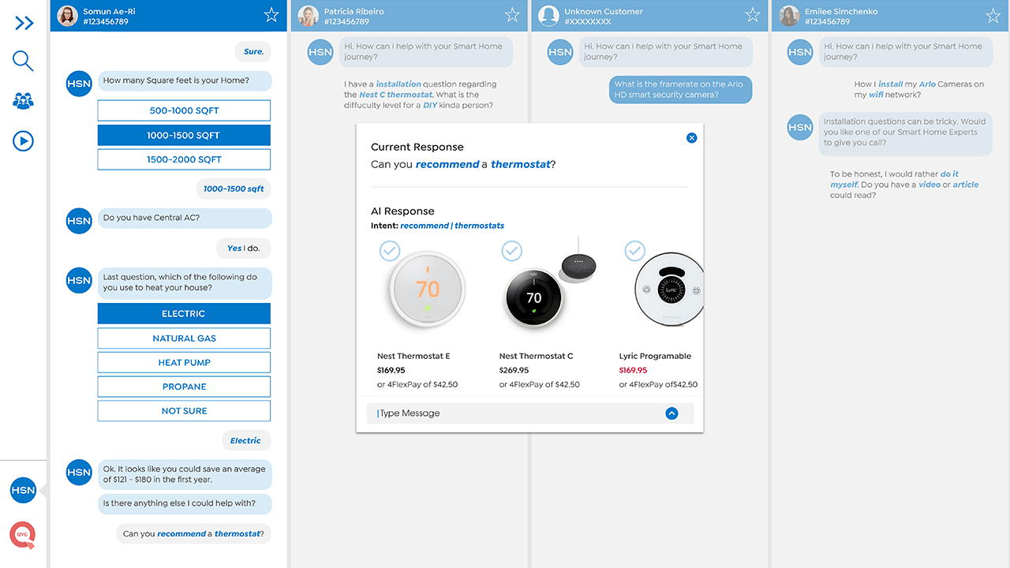Select the 500-1000 SQFT option
Screen dimensions: 1010x568
tap(184, 110)
